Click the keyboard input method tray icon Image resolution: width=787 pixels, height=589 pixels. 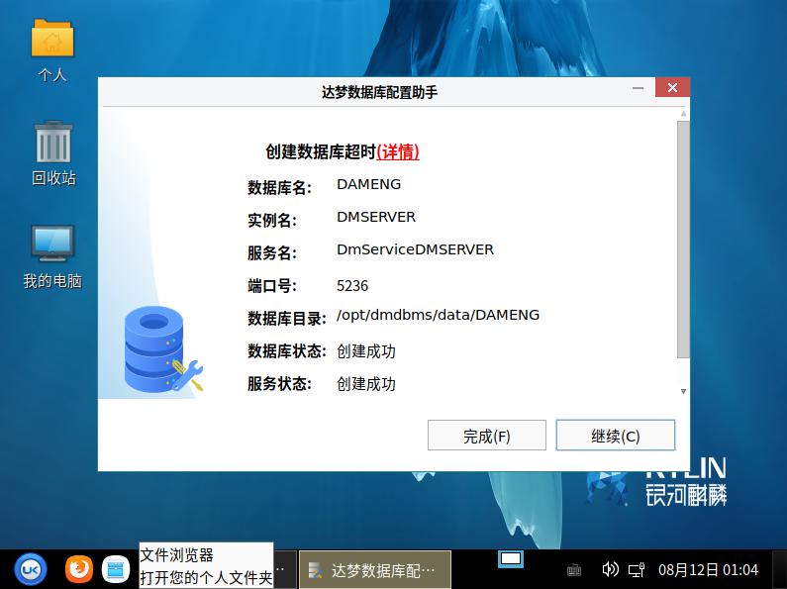tap(574, 570)
